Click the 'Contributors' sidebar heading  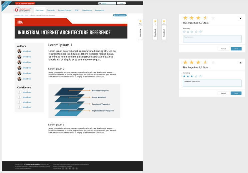[x=24, y=87]
